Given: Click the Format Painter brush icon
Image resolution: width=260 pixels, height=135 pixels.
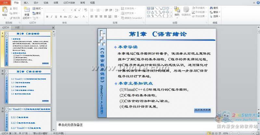Looking at the screenshot, I should point(11,18).
